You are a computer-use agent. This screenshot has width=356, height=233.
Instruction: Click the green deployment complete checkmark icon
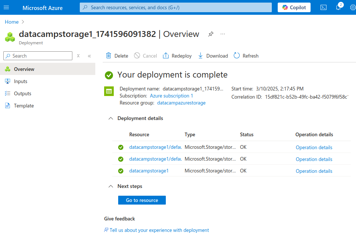[109, 75]
